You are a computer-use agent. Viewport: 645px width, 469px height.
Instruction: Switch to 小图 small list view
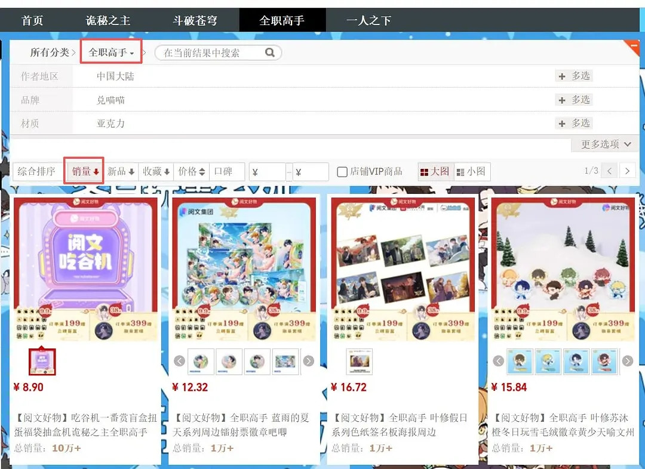pyautogui.click(x=471, y=171)
